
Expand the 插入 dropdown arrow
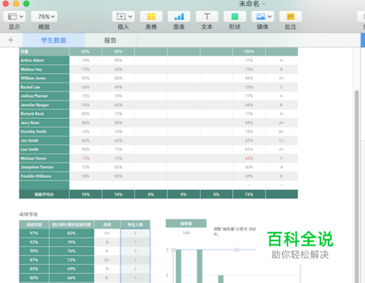[x=131, y=17]
